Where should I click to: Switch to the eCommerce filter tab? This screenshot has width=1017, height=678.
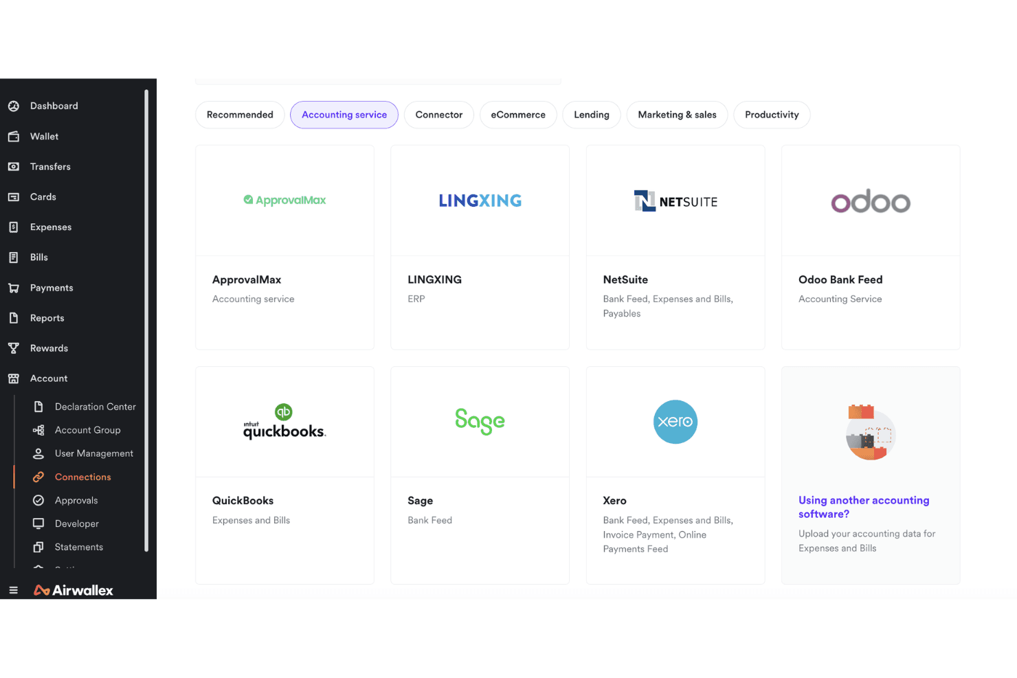(x=518, y=115)
